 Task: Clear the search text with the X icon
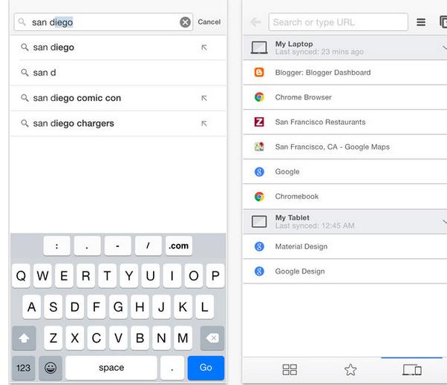[185, 22]
